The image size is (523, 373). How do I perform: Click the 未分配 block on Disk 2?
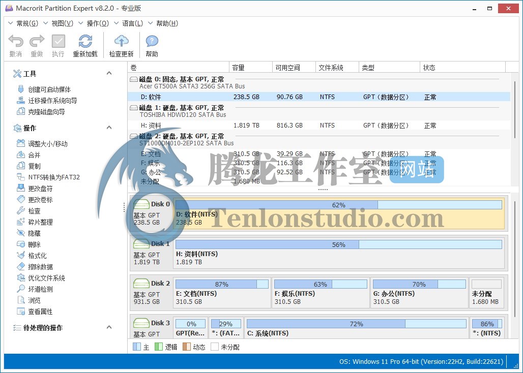tap(486, 293)
